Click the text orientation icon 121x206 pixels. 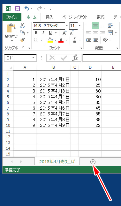[105, 40]
